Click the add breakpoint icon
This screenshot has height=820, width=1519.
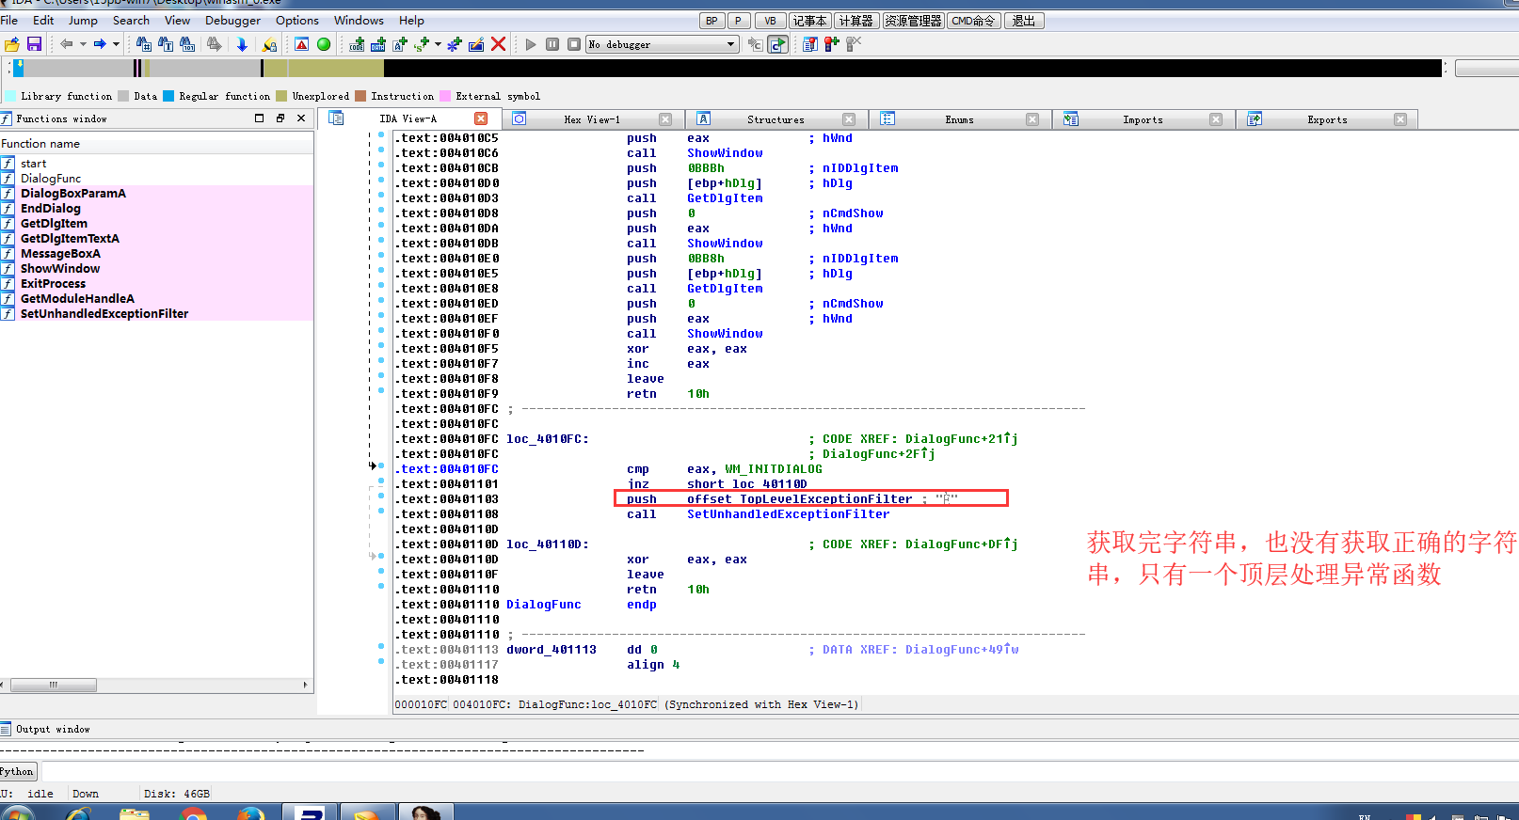point(831,44)
